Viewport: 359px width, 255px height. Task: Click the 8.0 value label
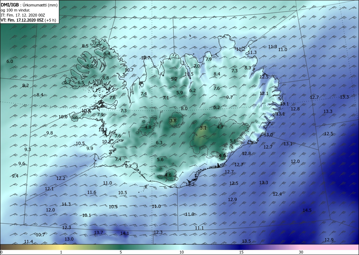pos(184,109)
